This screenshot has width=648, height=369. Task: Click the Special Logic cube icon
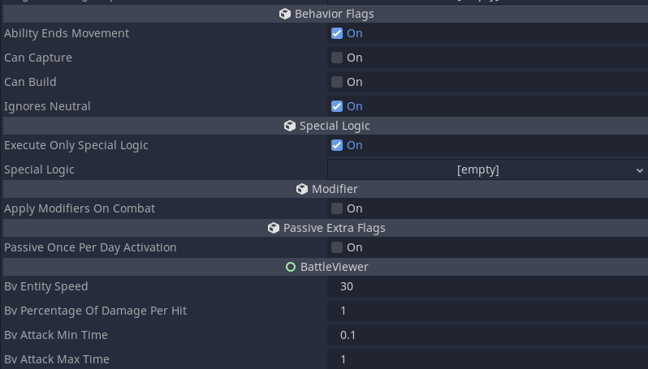point(290,126)
